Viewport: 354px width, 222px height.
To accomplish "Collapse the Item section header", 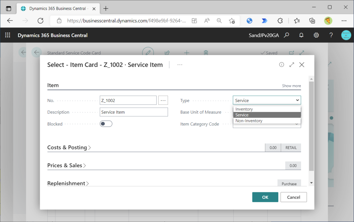I will click(x=53, y=85).
